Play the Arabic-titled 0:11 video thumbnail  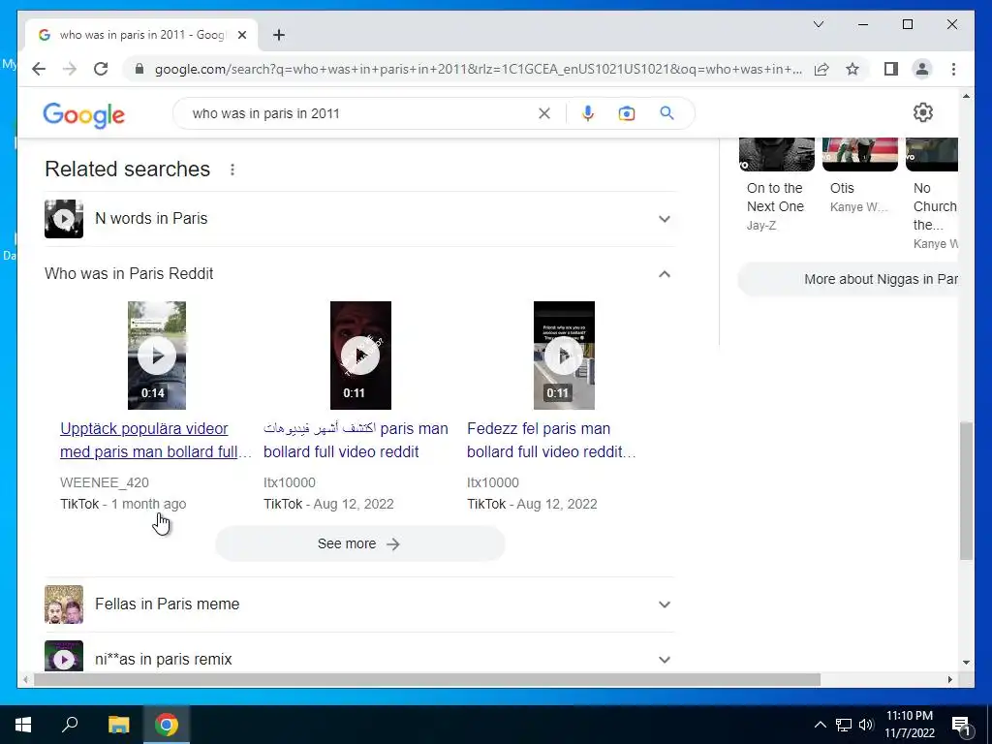(360, 356)
